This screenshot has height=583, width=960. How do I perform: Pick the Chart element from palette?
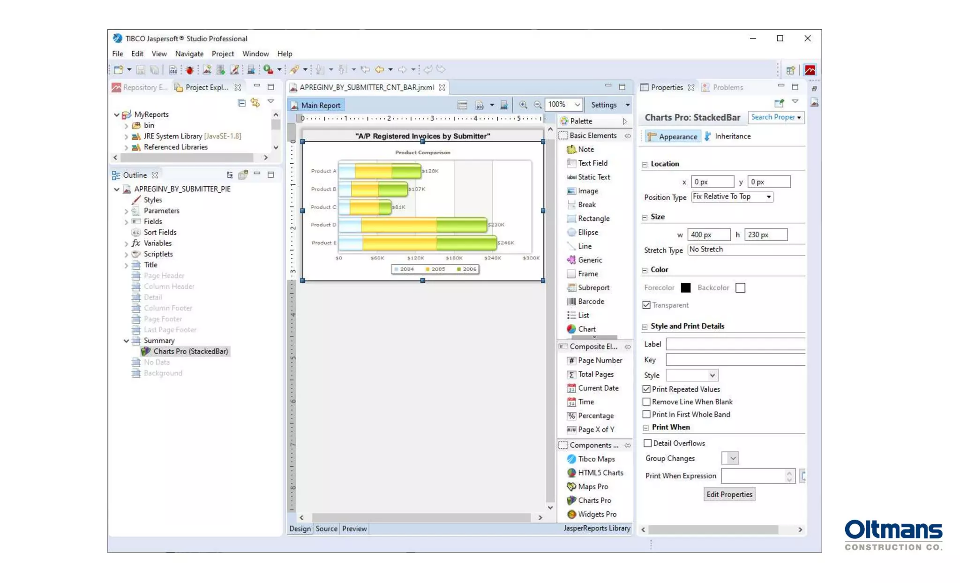[x=586, y=329]
